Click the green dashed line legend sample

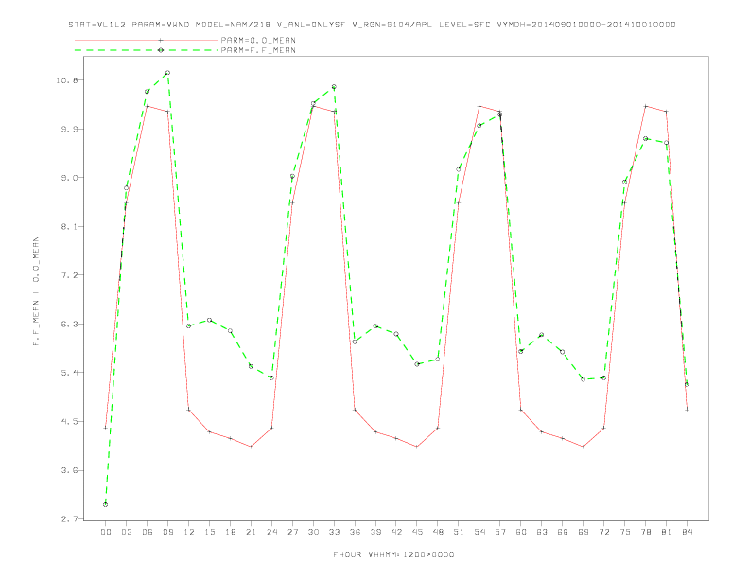(x=147, y=50)
